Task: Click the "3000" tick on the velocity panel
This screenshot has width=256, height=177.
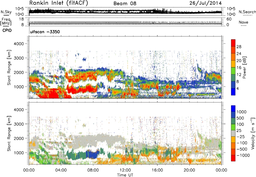Action: pos(19,124)
